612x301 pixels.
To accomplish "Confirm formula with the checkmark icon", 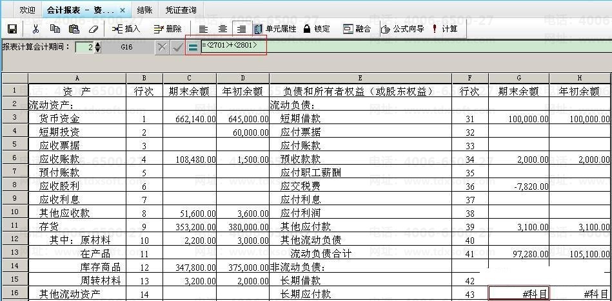I will (177, 47).
